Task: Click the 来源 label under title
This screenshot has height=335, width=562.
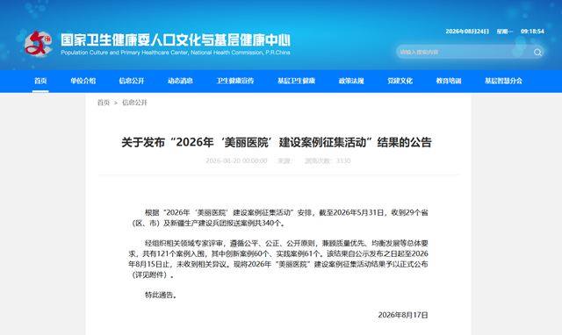Action: tap(285, 161)
